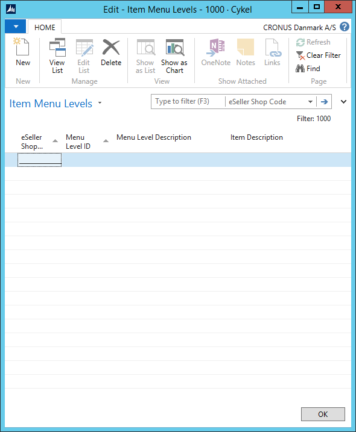
Task: Click the Menu Level Description header
Action: (154, 137)
